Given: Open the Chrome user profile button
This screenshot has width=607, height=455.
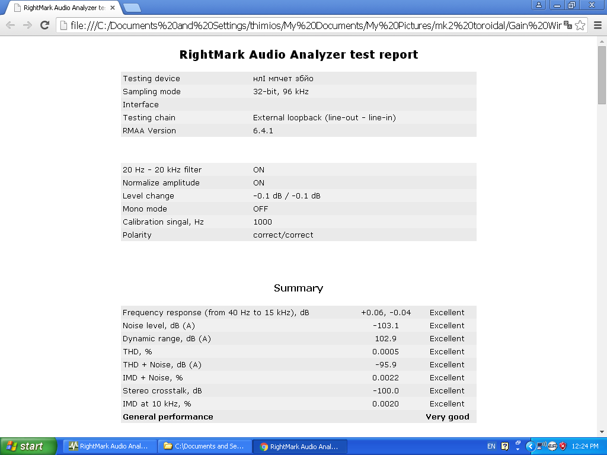Looking at the screenshot, I should (x=538, y=5).
